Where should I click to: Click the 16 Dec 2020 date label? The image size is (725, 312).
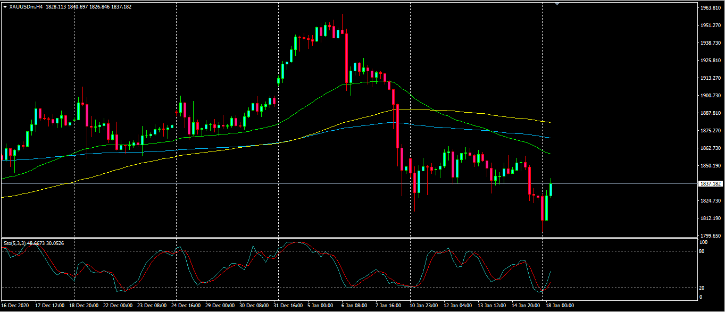15,306
